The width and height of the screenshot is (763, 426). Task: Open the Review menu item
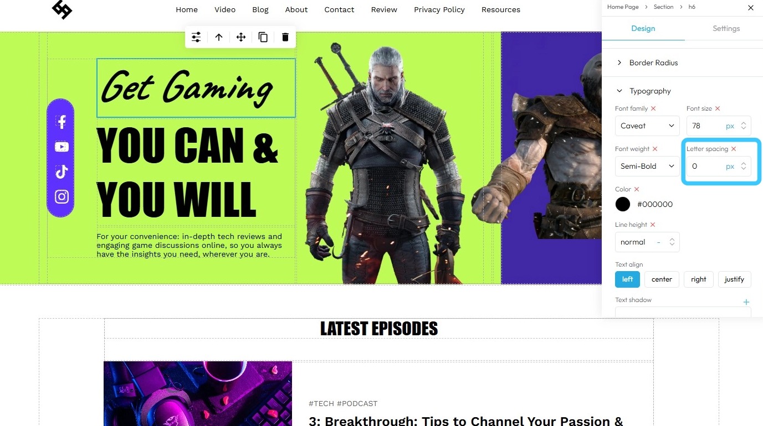[x=384, y=9]
